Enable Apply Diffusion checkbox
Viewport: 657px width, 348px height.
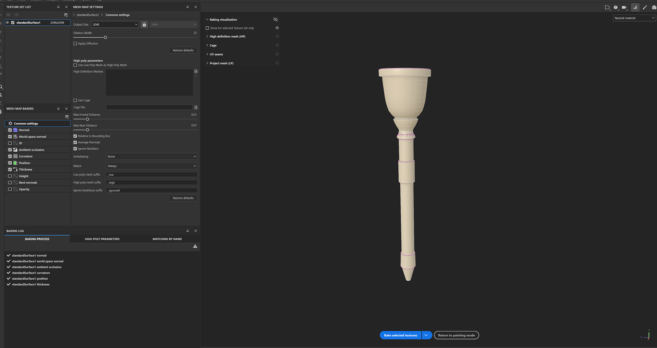point(75,43)
